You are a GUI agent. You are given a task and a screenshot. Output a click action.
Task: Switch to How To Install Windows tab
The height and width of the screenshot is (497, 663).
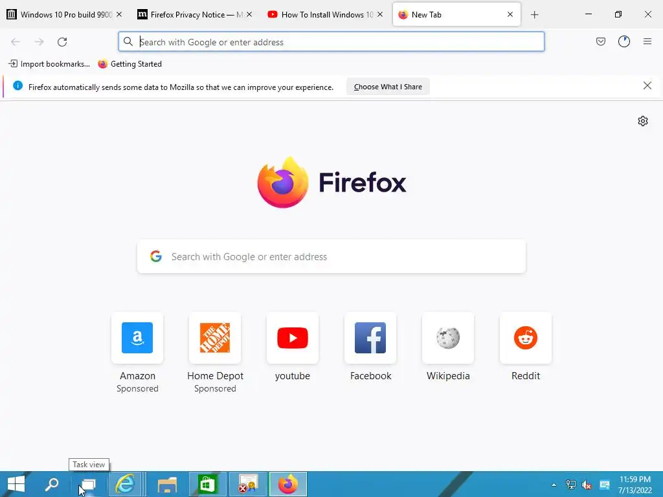click(326, 15)
